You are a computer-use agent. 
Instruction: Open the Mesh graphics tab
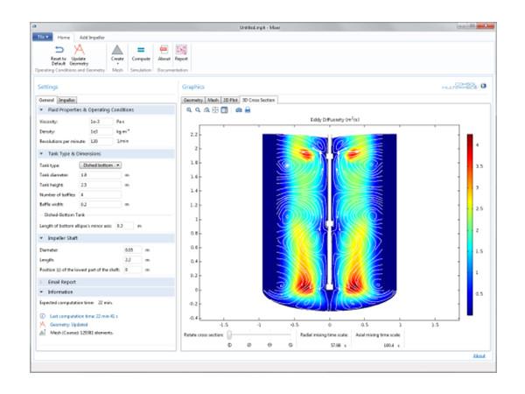[x=213, y=100]
